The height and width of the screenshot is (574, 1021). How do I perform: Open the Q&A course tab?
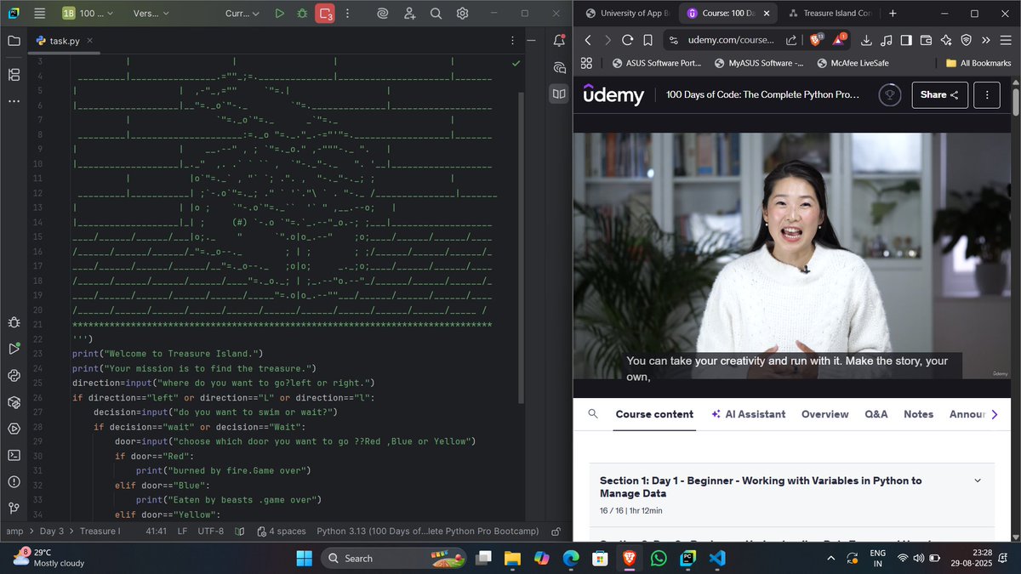[876, 414]
